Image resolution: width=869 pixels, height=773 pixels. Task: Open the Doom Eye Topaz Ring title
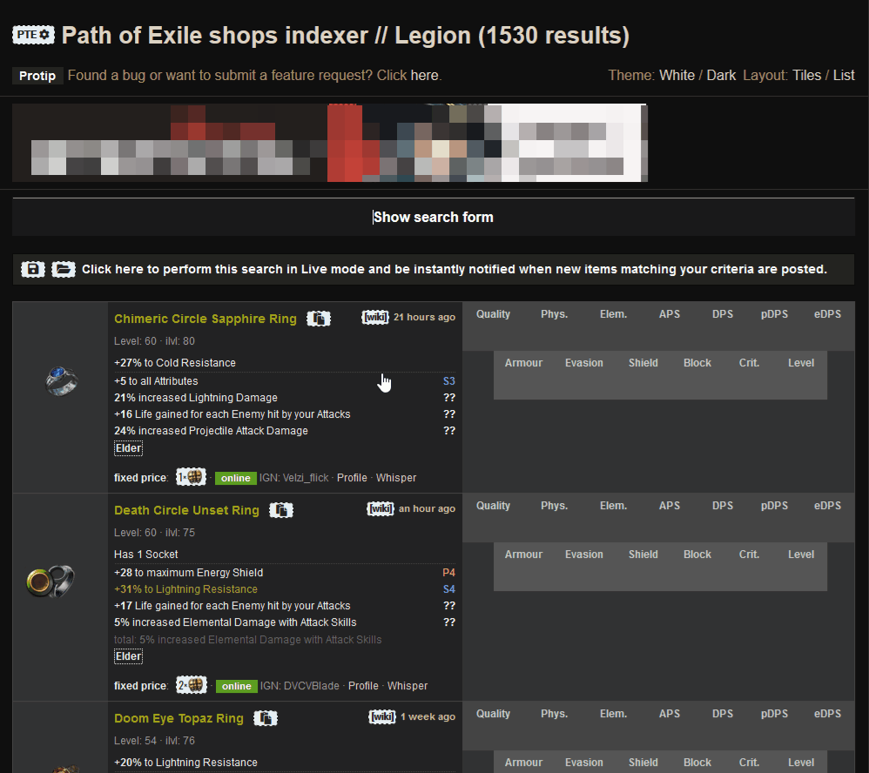pos(179,719)
